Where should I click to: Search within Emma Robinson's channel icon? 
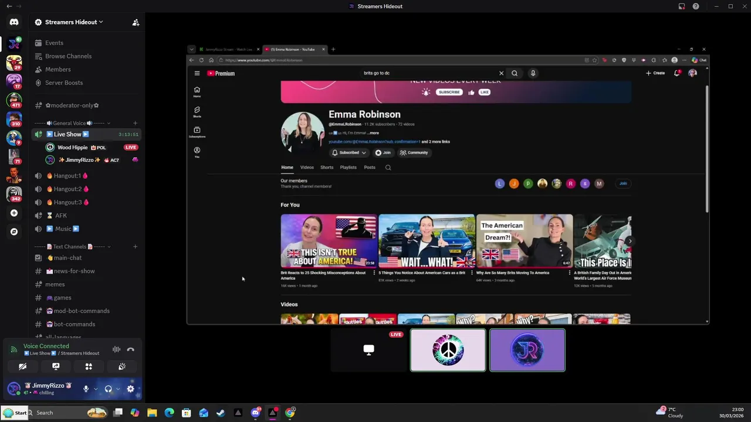coord(388,168)
